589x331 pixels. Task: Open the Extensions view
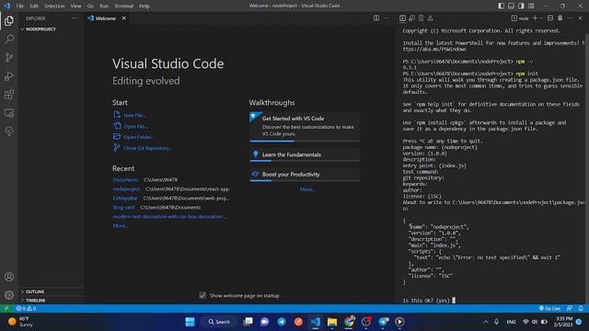(x=9, y=94)
